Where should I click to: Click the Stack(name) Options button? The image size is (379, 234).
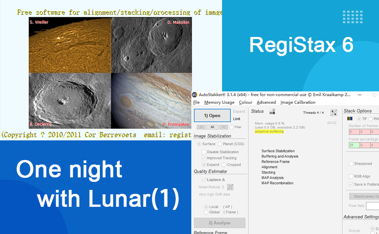364,196
